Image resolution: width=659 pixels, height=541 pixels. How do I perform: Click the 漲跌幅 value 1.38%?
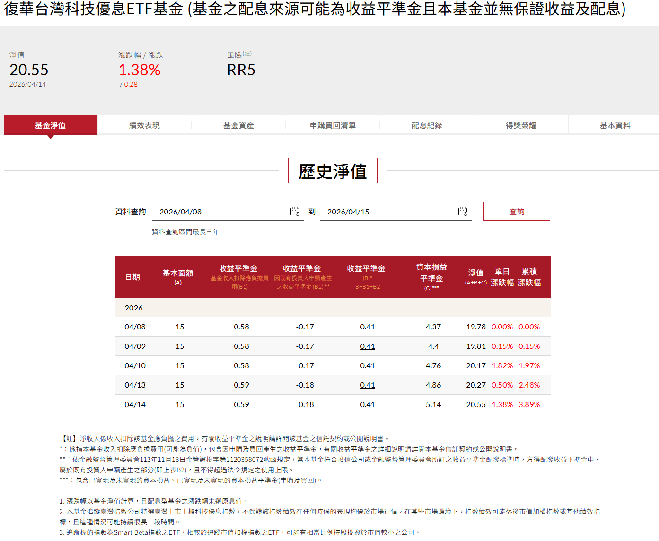(140, 70)
